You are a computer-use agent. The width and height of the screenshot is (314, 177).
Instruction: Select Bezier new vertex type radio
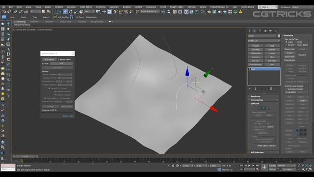click(x=295, y=42)
